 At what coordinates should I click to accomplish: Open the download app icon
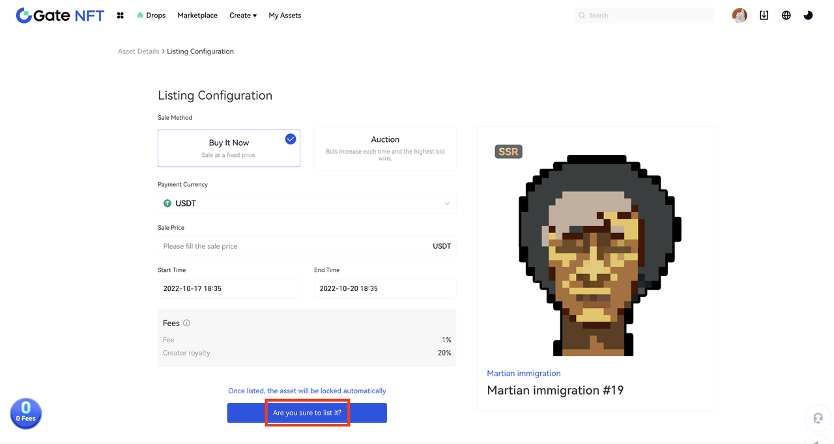pyautogui.click(x=764, y=16)
